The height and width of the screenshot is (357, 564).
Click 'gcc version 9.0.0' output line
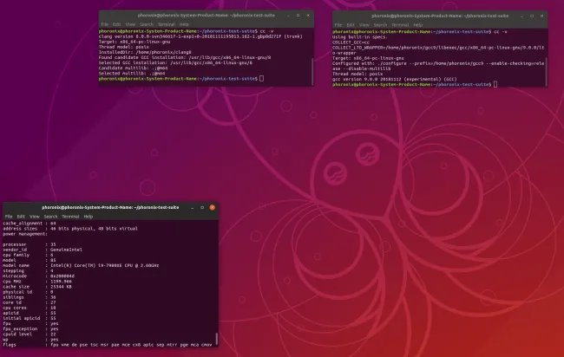click(x=394, y=80)
